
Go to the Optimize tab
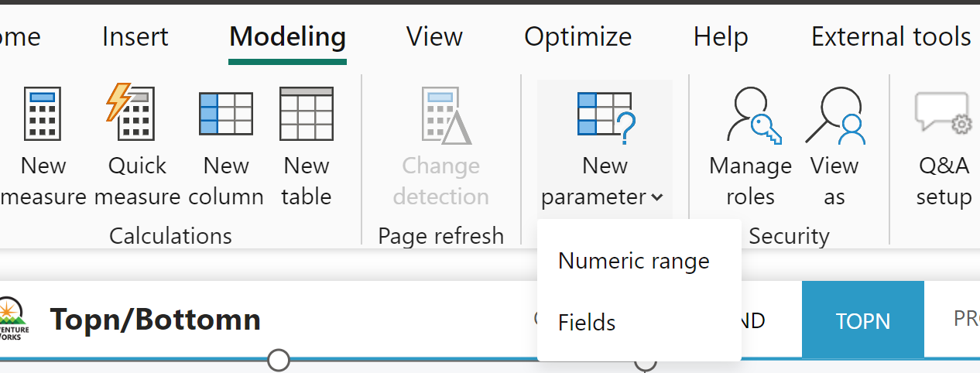point(577,36)
